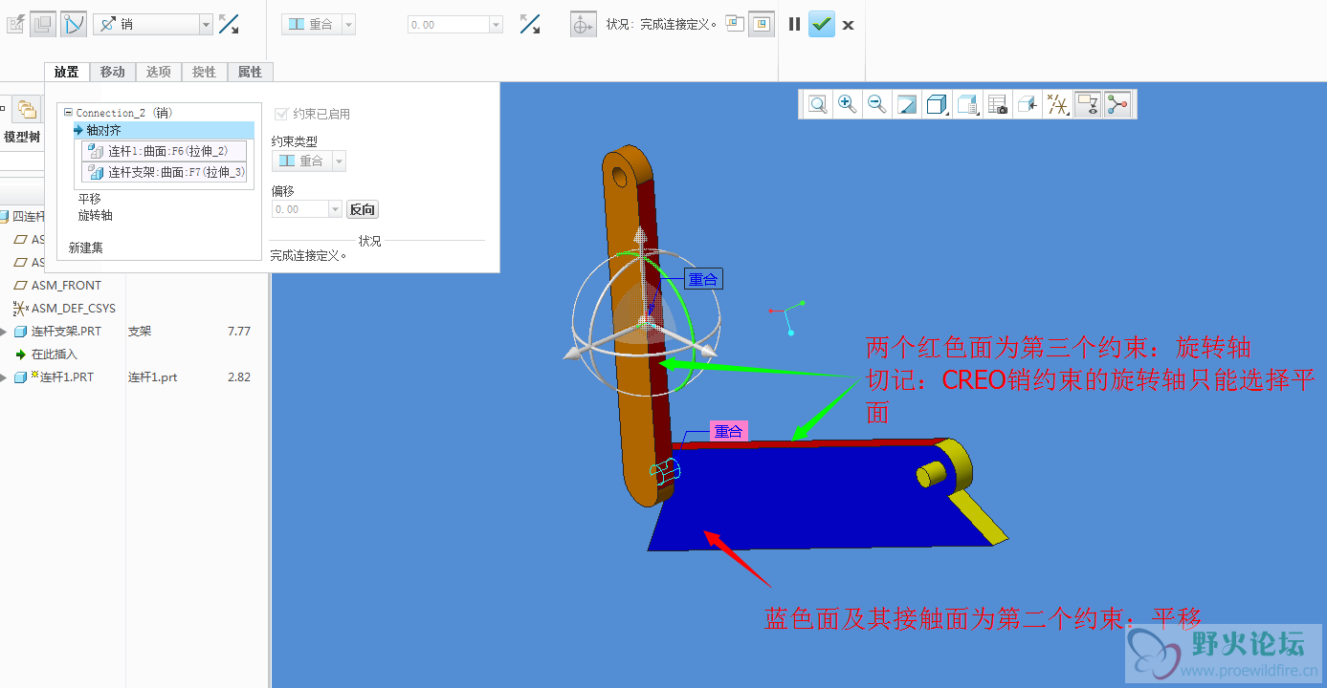
Task: Click the repaint screen icon
Action: [907, 104]
